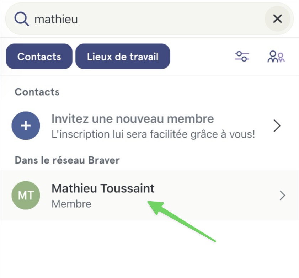The image size is (299, 278).
Task: Expand the chevron beside Mathieu Toussaint
Action: pyautogui.click(x=282, y=196)
